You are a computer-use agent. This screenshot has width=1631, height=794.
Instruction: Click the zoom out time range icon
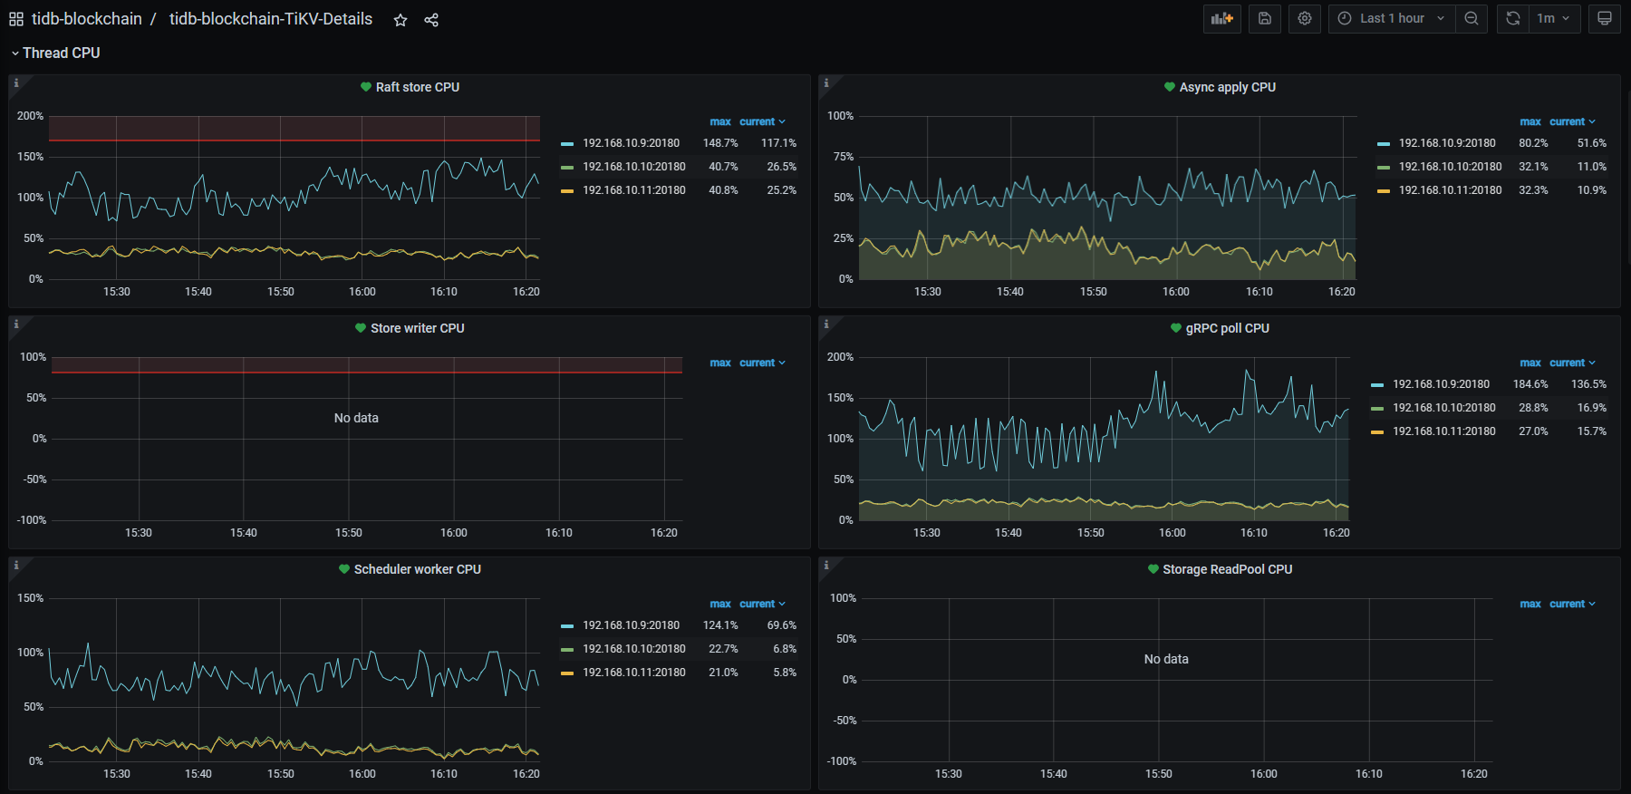tap(1472, 18)
